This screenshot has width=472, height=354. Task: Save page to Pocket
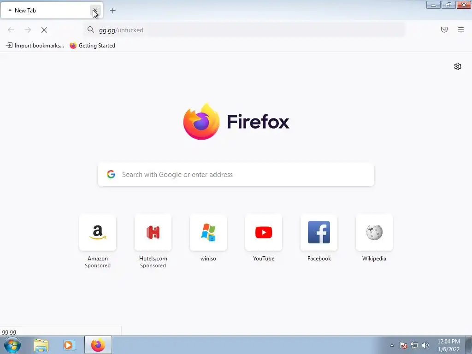[444, 29]
